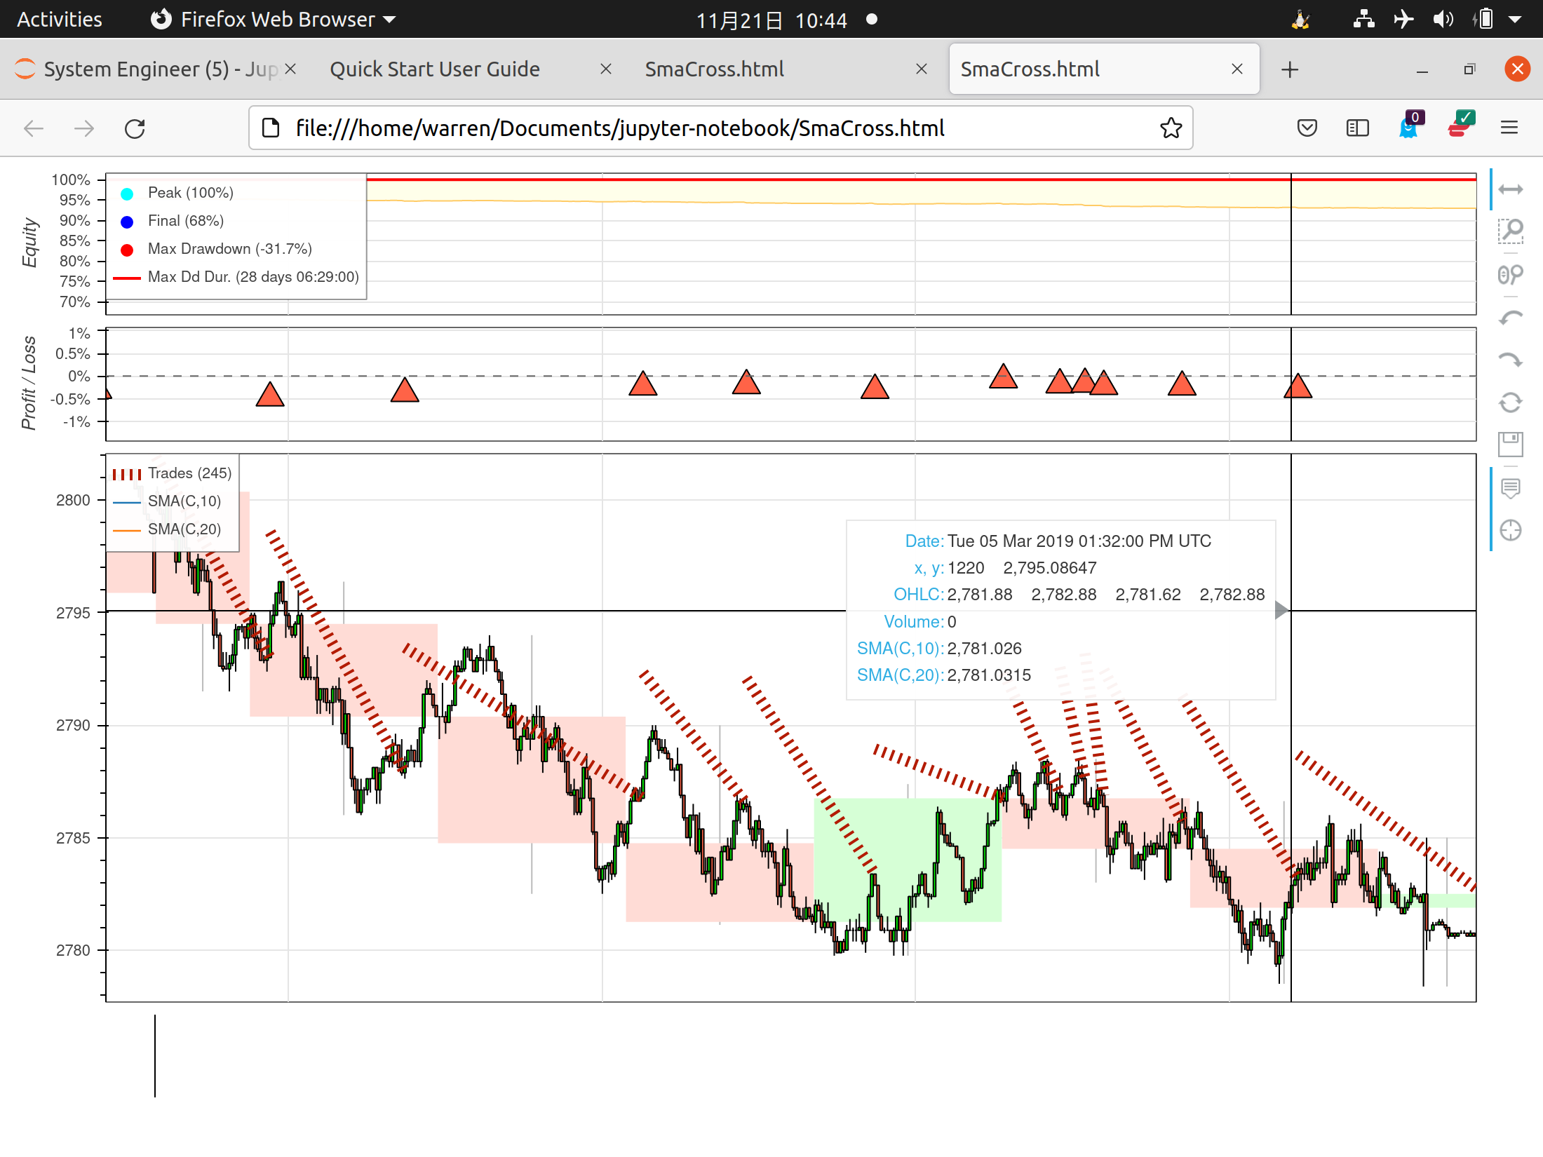
Task: Click the SMA(C,20) value 2,781.0315 in tooltip
Action: (989, 675)
